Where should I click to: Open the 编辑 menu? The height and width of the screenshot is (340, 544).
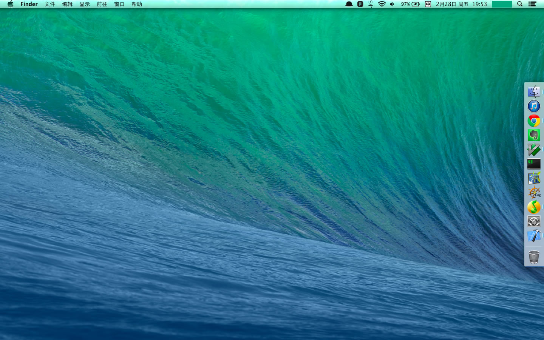(x=67, y=4)
